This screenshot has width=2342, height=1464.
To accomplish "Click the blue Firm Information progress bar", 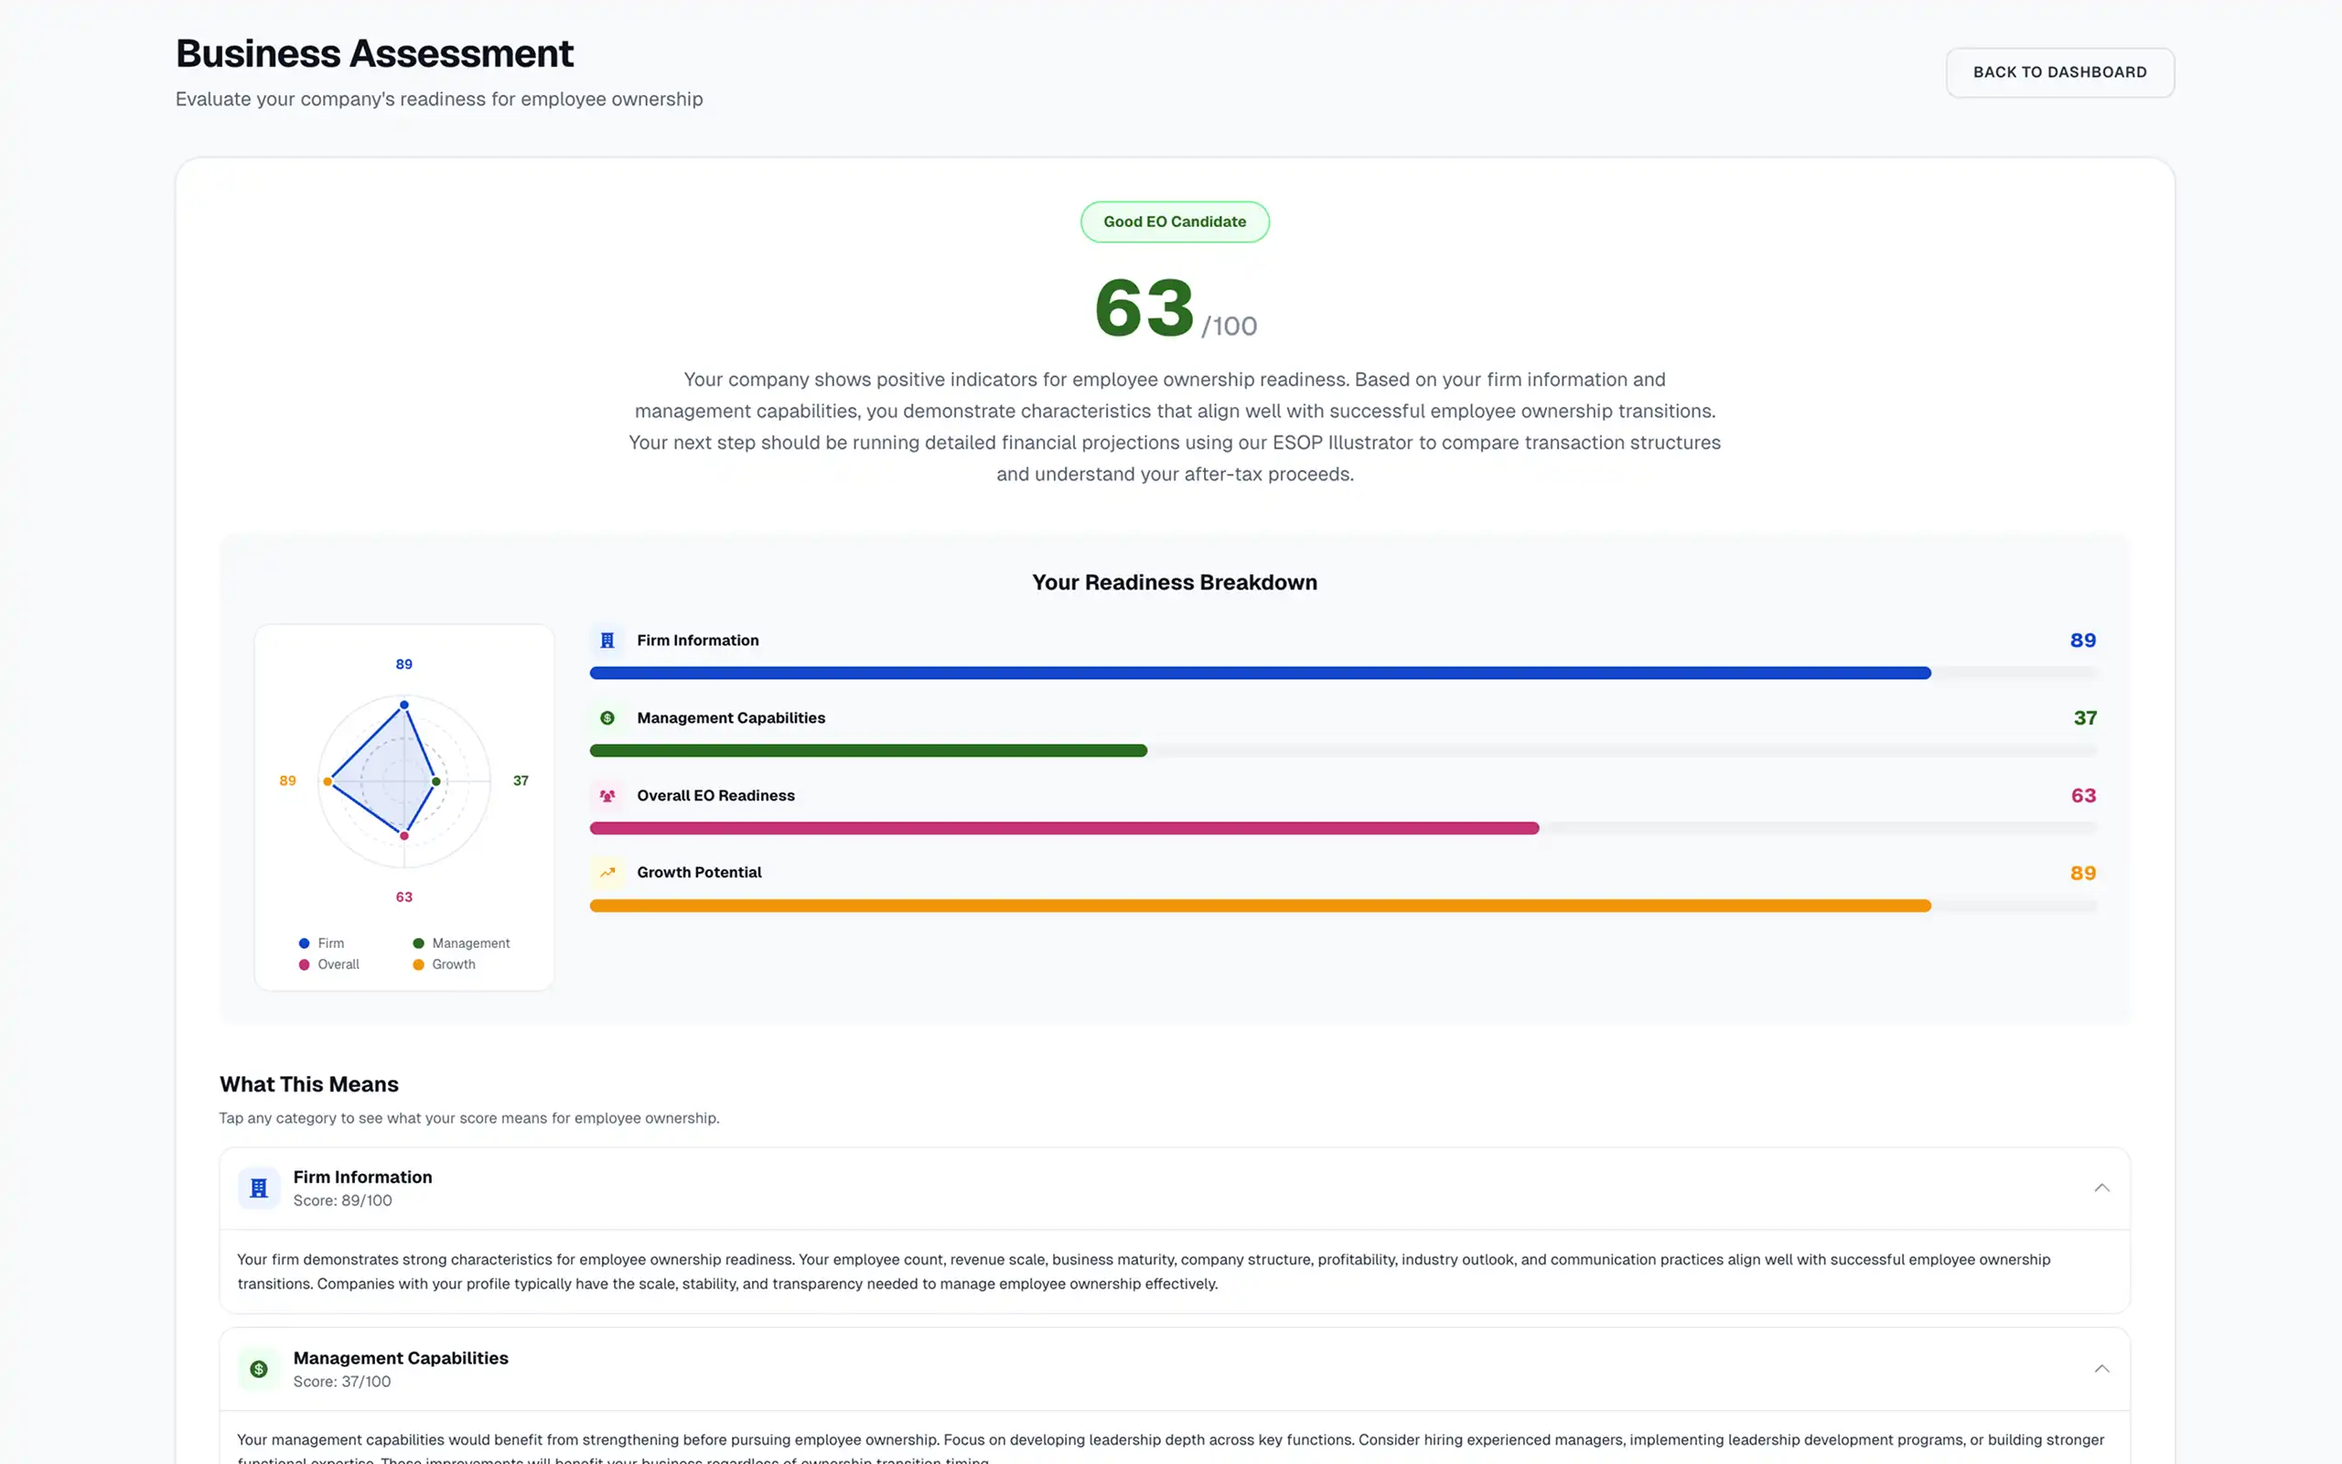I will 1260,673.
